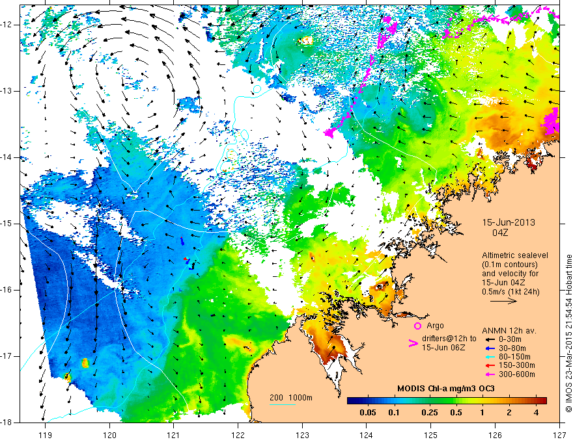The width and height of the screenshot is (573, 442).
Task: Click the red 150-300m legend arrow
Action: (490, 365)
